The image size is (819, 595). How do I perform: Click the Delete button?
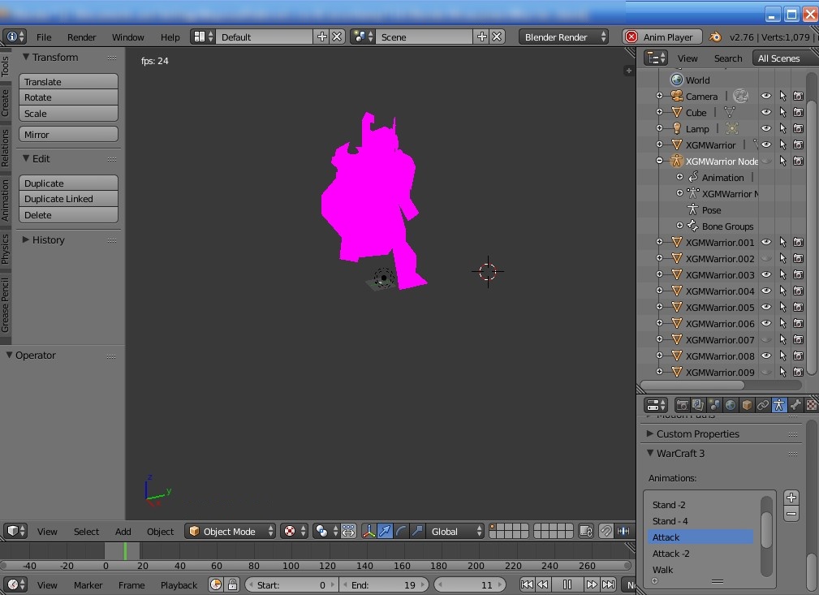[x=68, y=214]
